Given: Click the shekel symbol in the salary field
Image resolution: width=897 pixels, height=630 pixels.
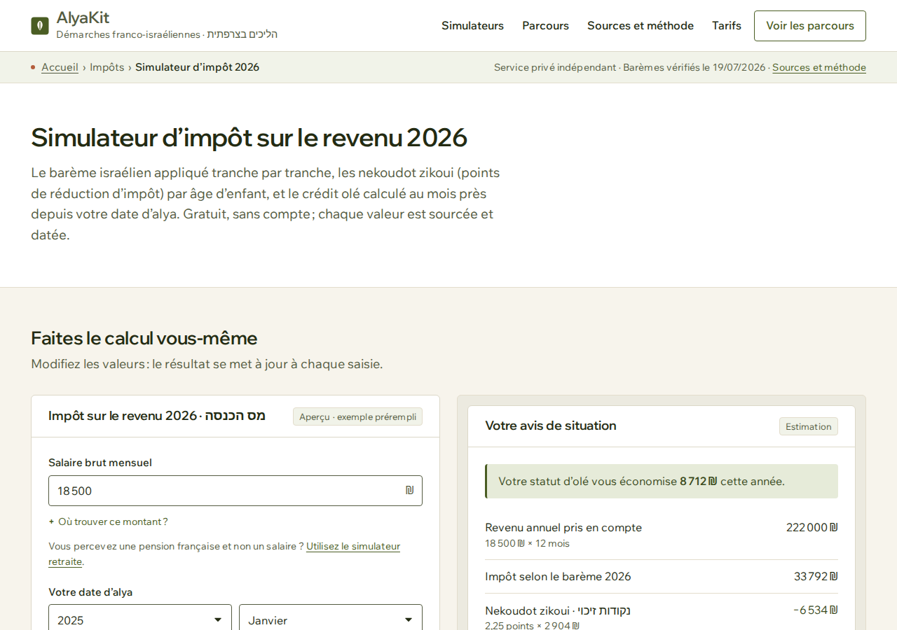Looking at the screenshot, I should coord(410,491).
